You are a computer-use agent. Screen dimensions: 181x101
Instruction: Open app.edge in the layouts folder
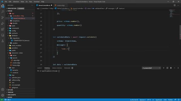(16, 60)
